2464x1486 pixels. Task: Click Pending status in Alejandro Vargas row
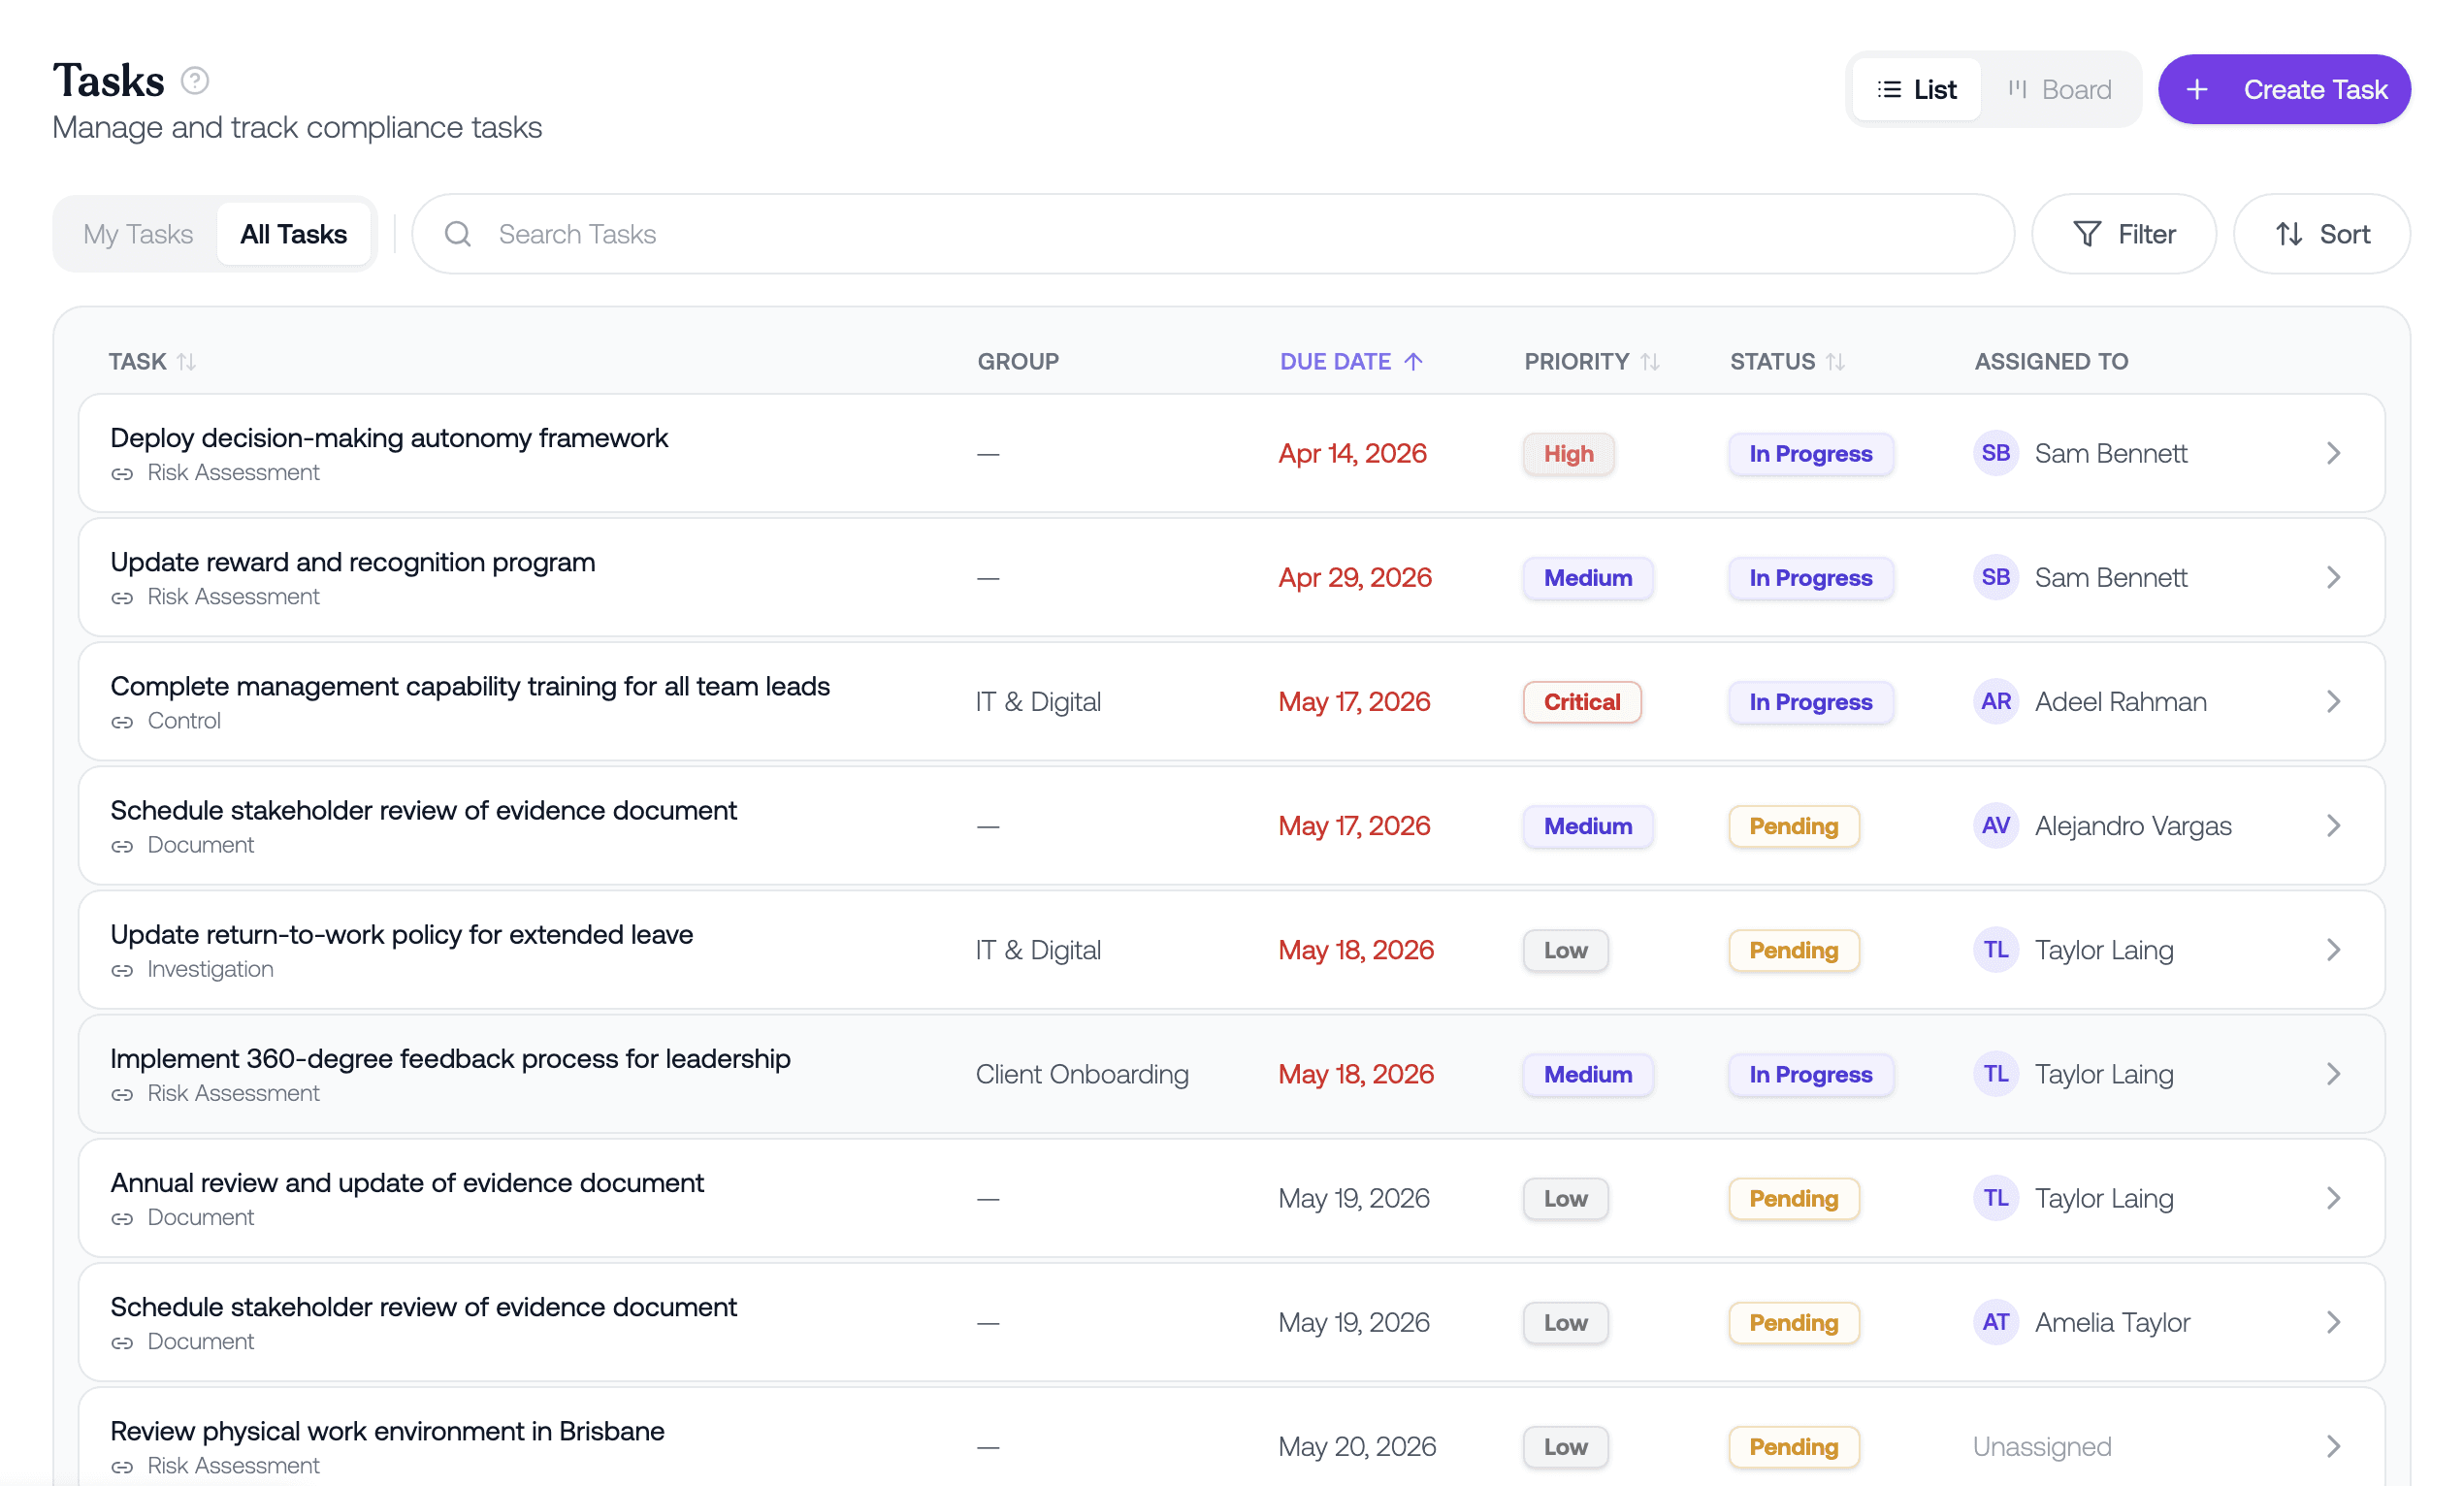pos(1794,826)
